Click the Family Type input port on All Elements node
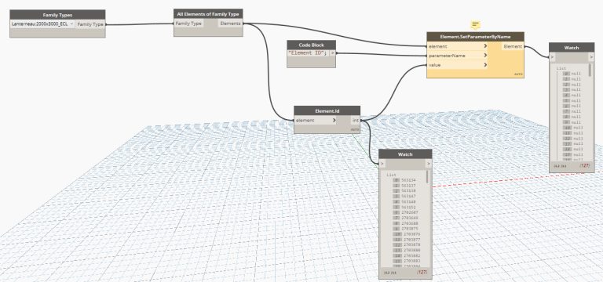603x282 pixels. click(x=188, y=23)
